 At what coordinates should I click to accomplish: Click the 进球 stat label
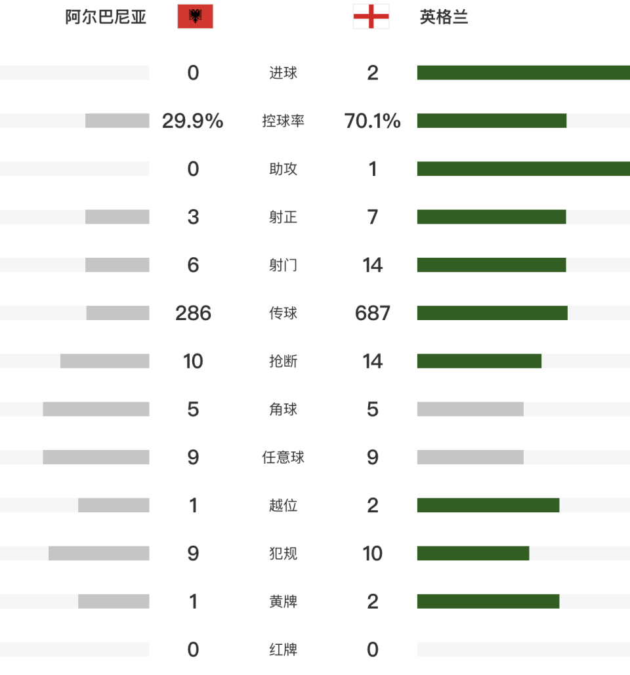point(283,73)
